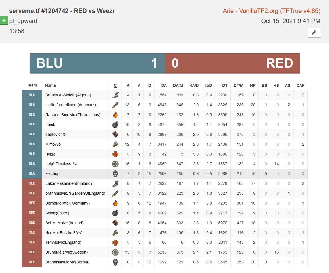Open player dantovichΦ's name
This screenshot has height=273, width=329.
pyautogui.click(x=56, y=134)
